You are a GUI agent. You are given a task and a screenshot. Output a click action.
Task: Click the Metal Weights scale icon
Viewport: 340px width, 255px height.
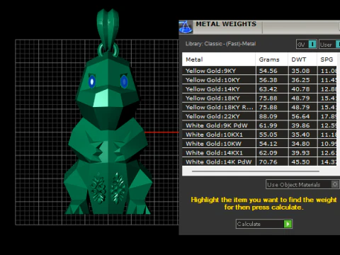click(x=186, y=27)
